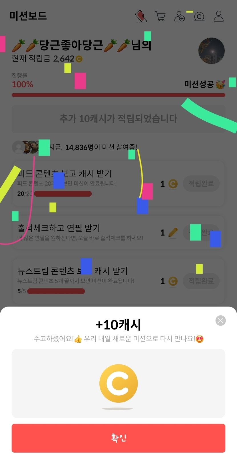237x470 pixels.
Task: Click the red 확인 button
Action: click(x=118, y=438)
